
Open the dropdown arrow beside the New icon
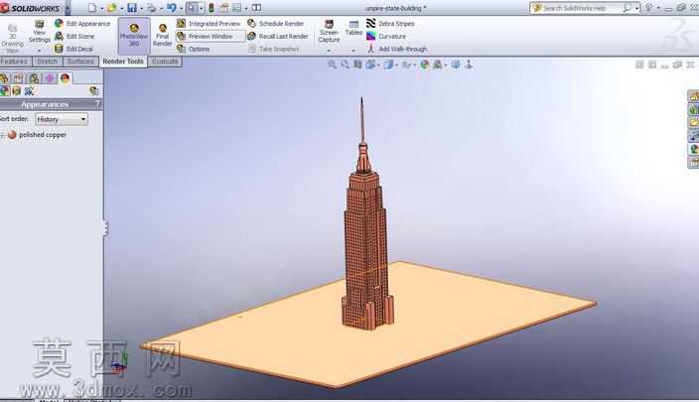(101, 8)
